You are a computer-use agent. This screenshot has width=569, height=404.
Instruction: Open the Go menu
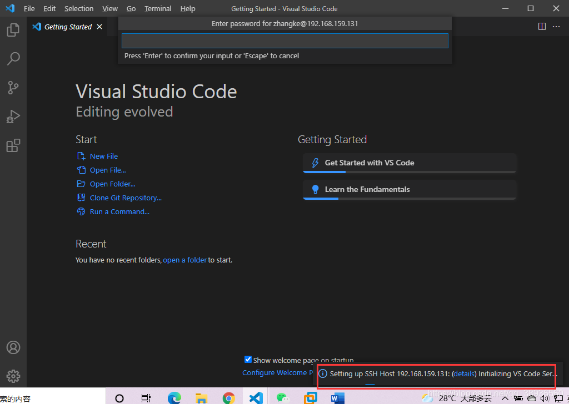[x=131, y=8]
